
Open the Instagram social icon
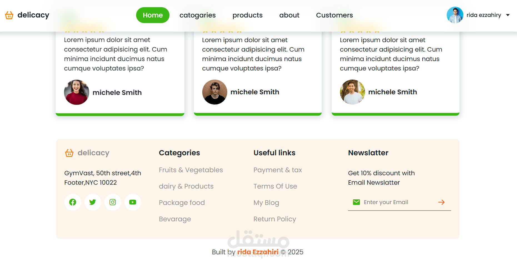[113, 202]
